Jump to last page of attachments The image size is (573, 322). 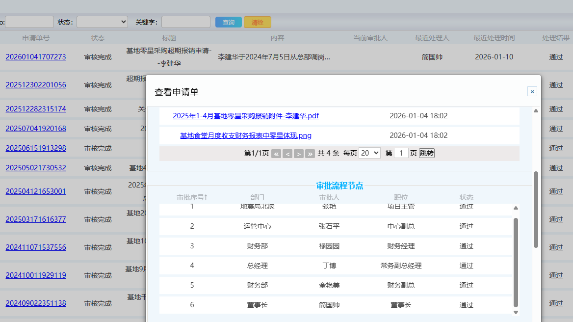pos(310,154)
